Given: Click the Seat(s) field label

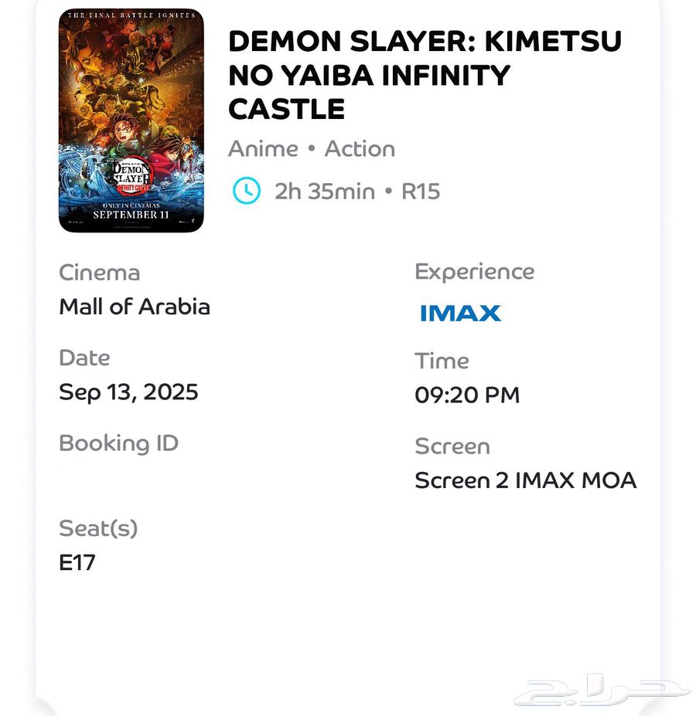Looking at the screenshot, I should (98, 528).
